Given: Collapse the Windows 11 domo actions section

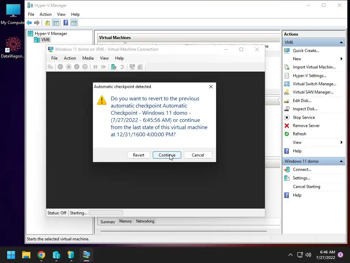Looking at the screenshot, I should 341,161.
